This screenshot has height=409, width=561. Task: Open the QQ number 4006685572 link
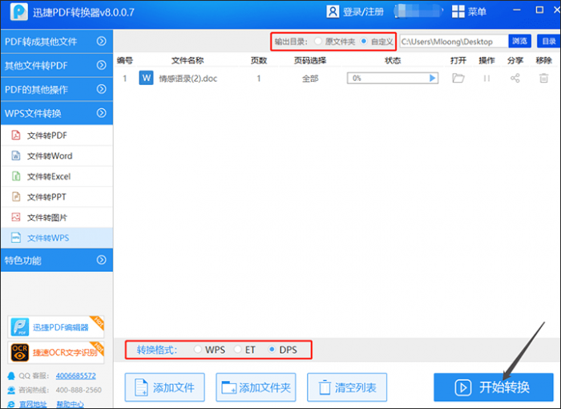(75, 375)
